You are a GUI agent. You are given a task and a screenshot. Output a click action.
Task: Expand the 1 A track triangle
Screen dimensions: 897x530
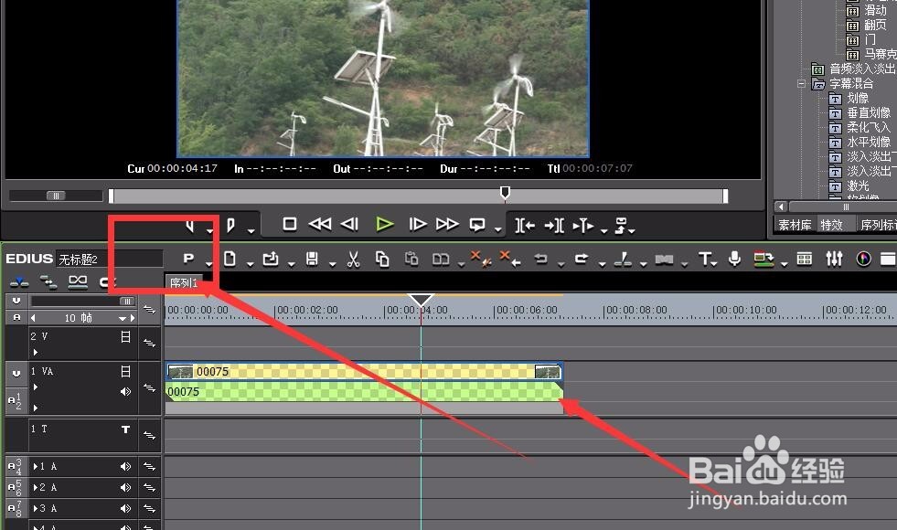36,467
